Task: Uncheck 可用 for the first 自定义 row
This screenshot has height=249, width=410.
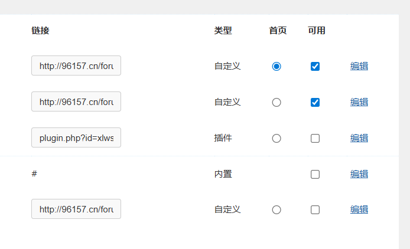Action: coord(315,67)
